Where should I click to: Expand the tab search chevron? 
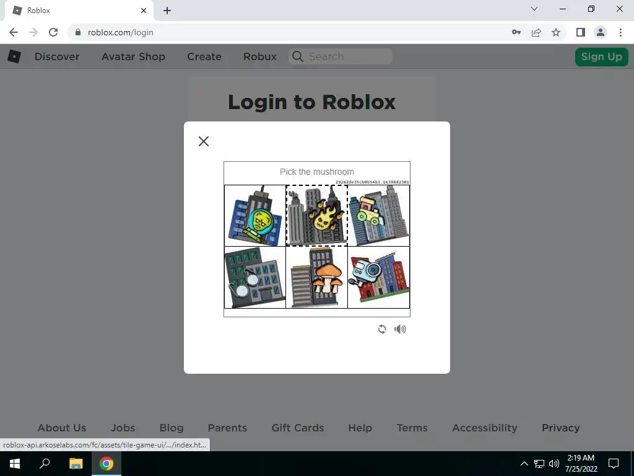click(x=534, y=9)
